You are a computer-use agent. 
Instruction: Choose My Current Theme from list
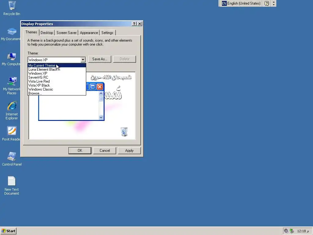[x=57, y=65]
